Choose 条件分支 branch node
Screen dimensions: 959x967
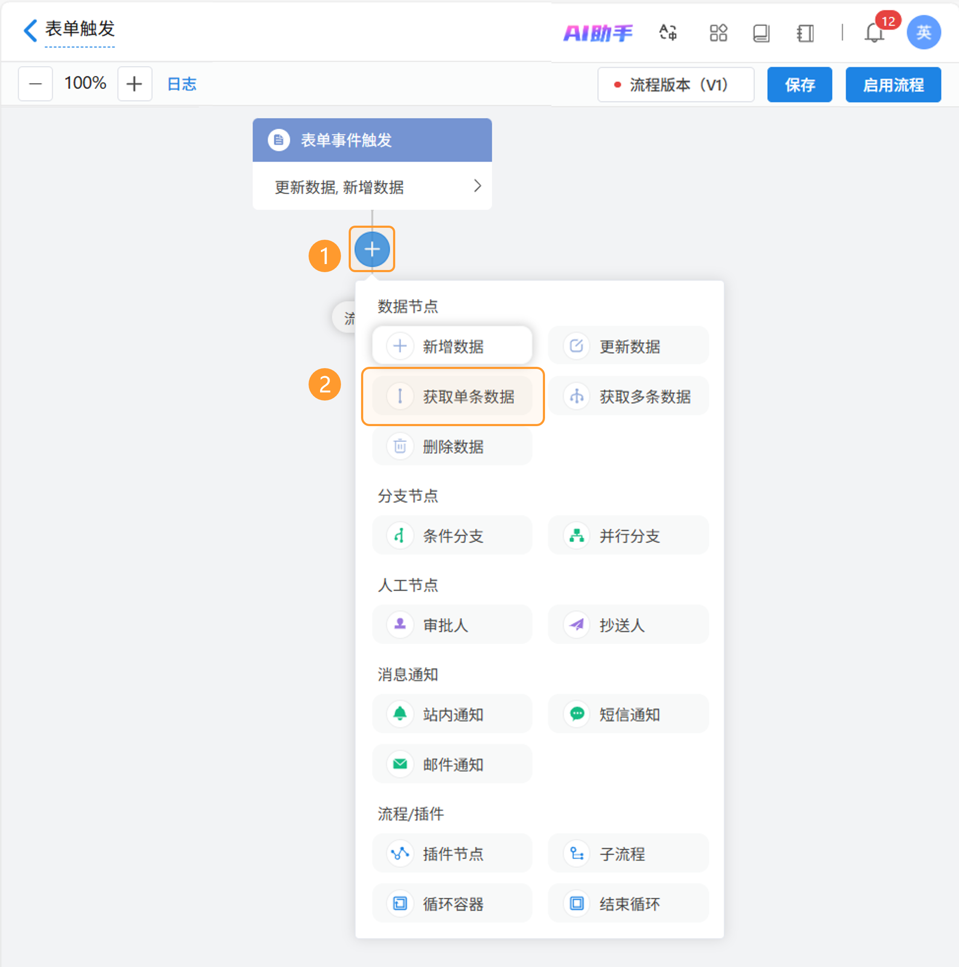[x=452, y=536]
